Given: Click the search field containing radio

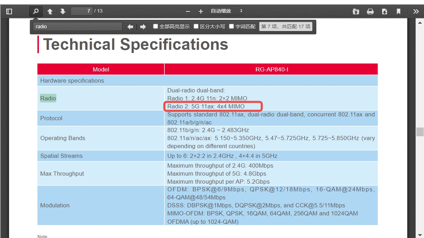Looking at the screenshot, I should (77, 26).
